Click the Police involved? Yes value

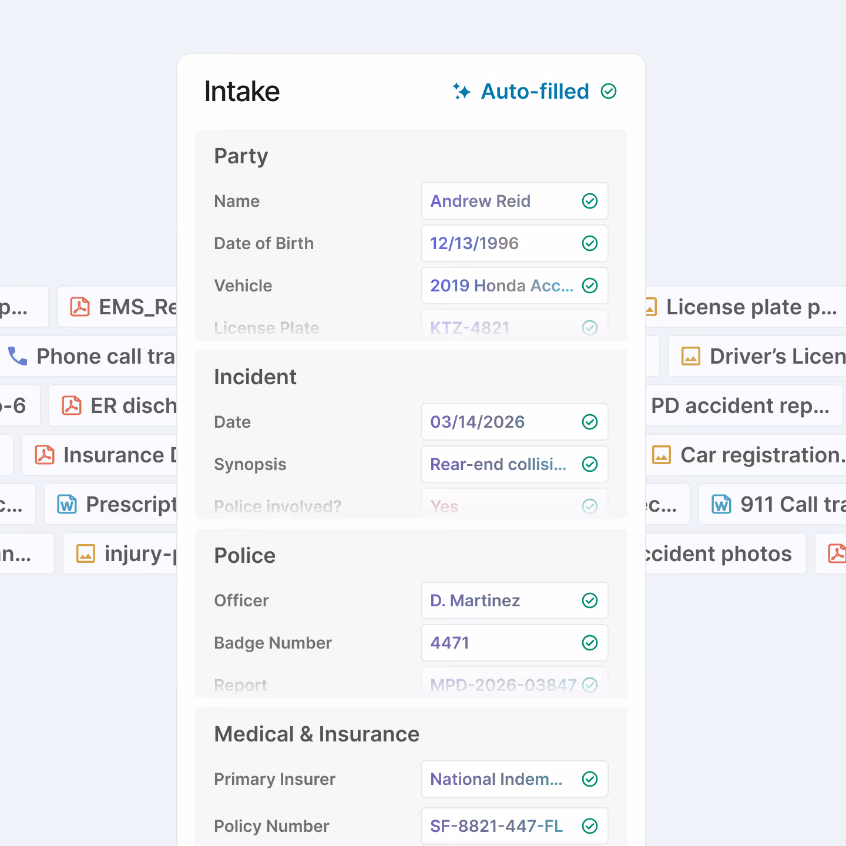coord(444,506)
